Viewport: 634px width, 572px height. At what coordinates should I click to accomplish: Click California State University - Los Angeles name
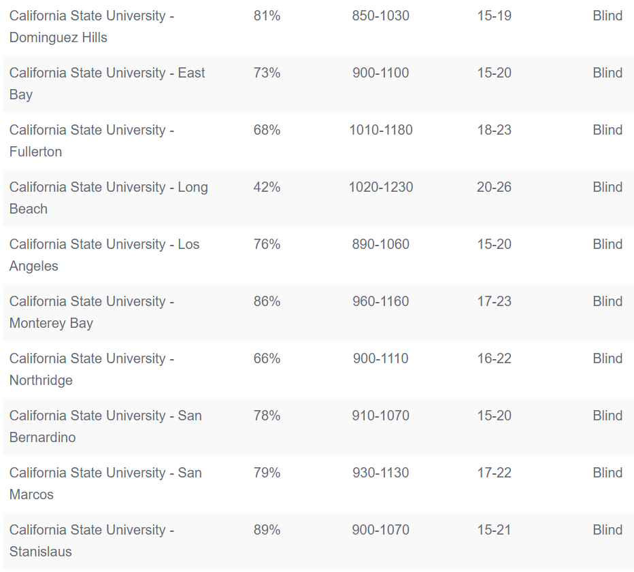point(104,255)
